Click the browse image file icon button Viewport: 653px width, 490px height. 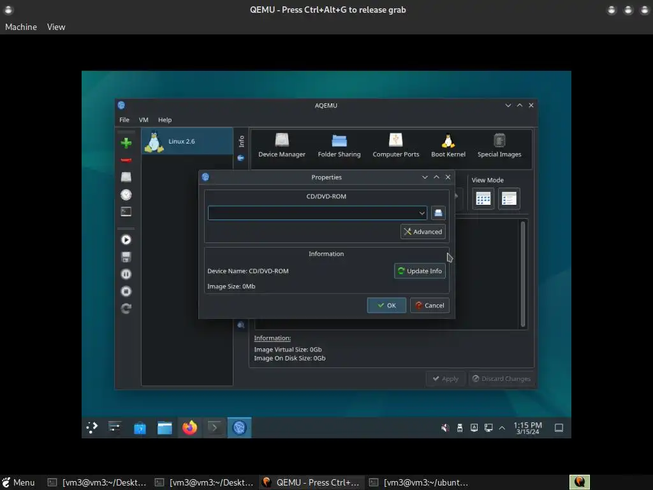tap(438, 213)
